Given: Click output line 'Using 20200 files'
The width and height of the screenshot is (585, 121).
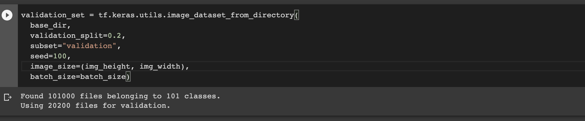Looking at the screenshot, I should click(95, 106).
